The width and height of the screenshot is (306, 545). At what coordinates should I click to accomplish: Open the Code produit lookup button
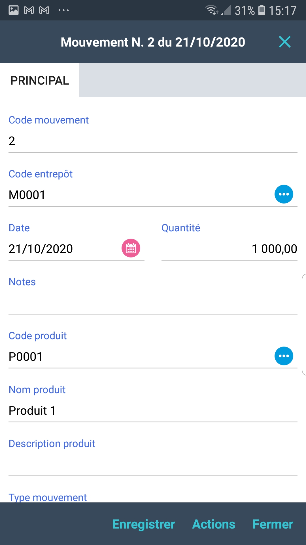[284, 356]
